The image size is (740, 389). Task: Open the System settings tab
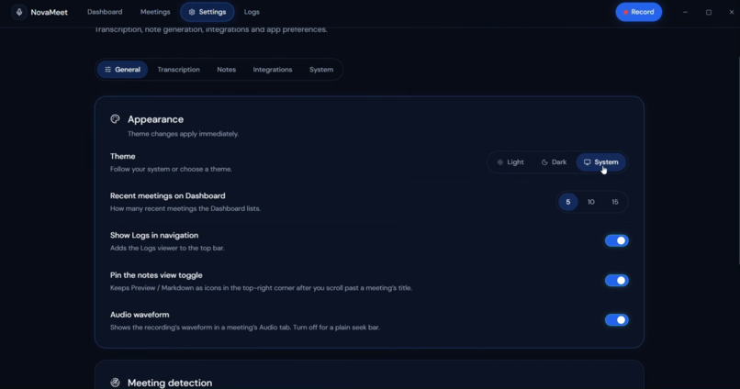tap(321, 70)
